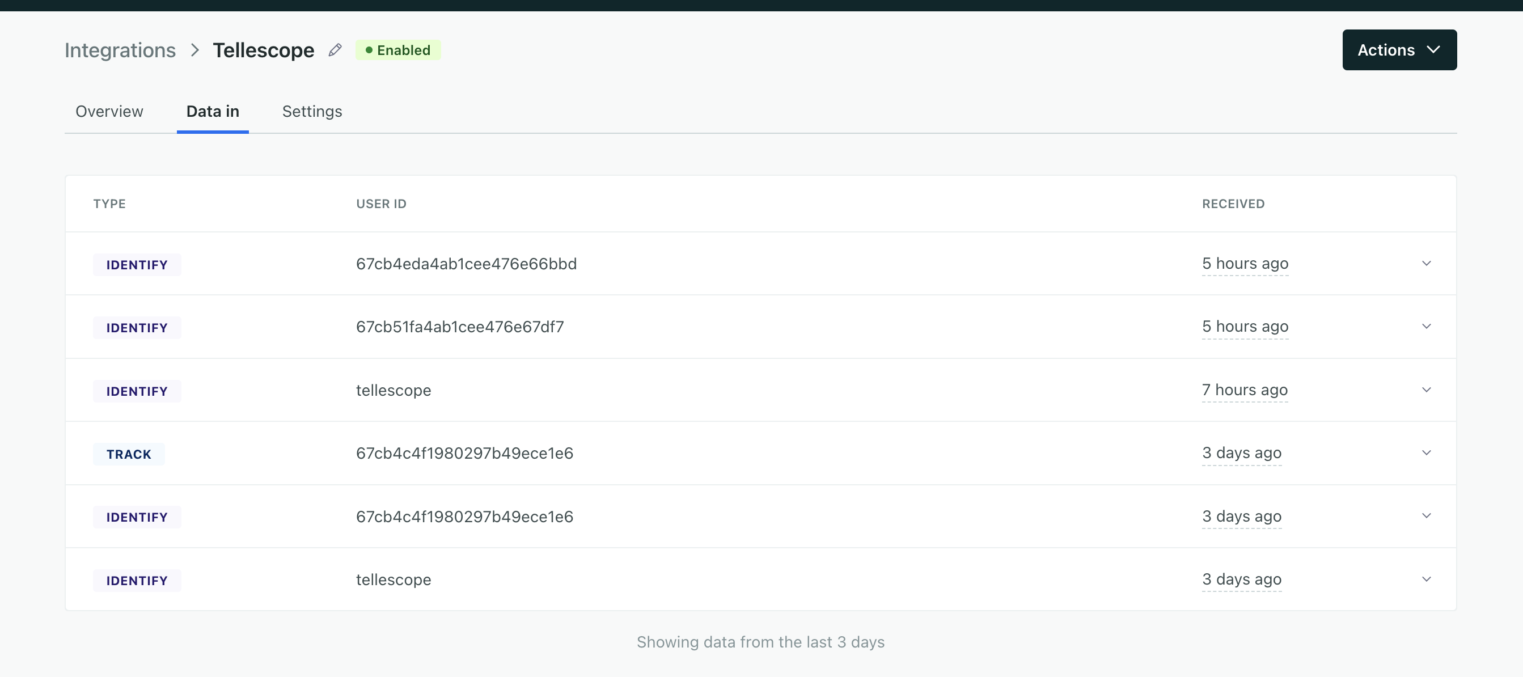Click the 3 days ago timestamp in TRACK row

tap(1241, 453)
